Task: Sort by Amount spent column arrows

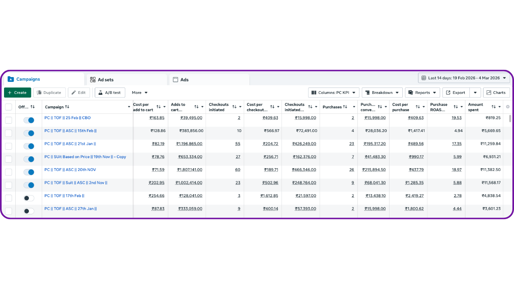Action: click(493, 107)
